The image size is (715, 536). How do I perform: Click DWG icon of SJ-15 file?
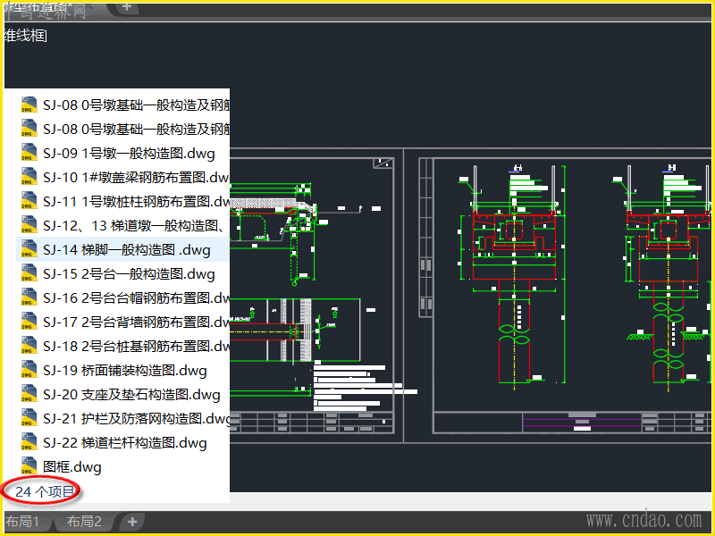click(29, 273)
